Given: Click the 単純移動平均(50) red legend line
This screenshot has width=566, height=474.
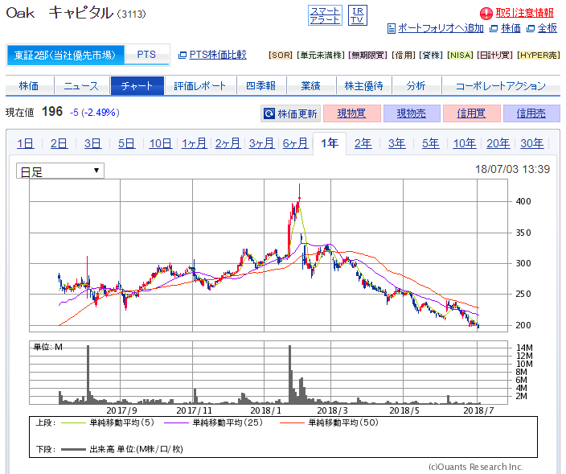Looking at the screenshot, I should click(292, 422).
